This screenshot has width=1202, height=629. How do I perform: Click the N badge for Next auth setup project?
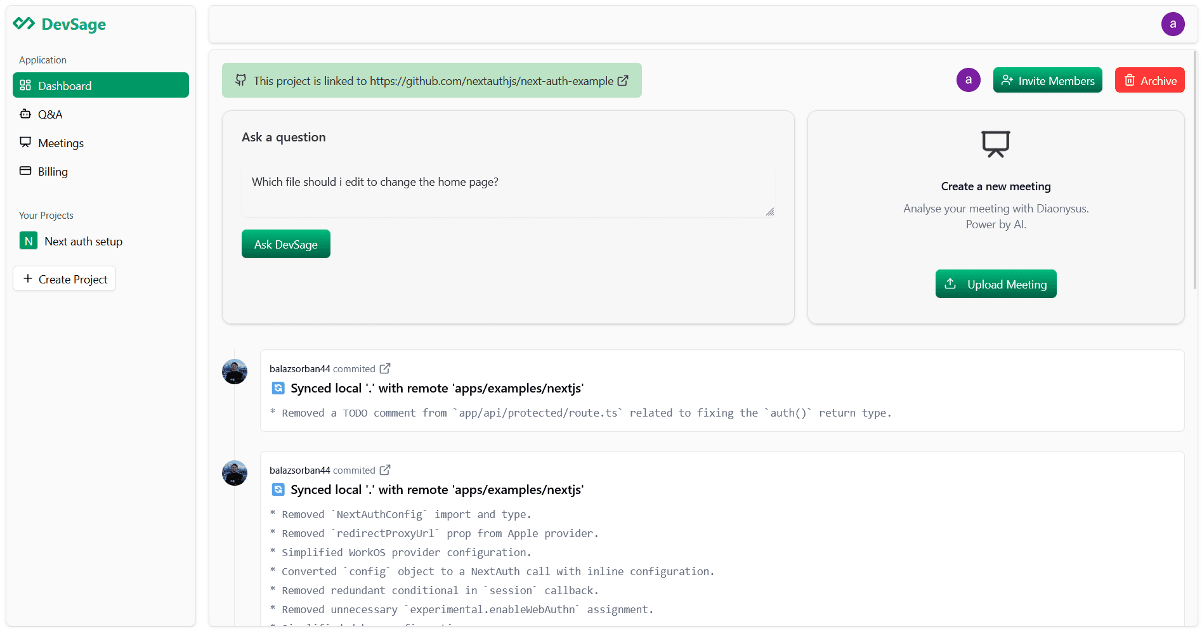coord(28,241)
